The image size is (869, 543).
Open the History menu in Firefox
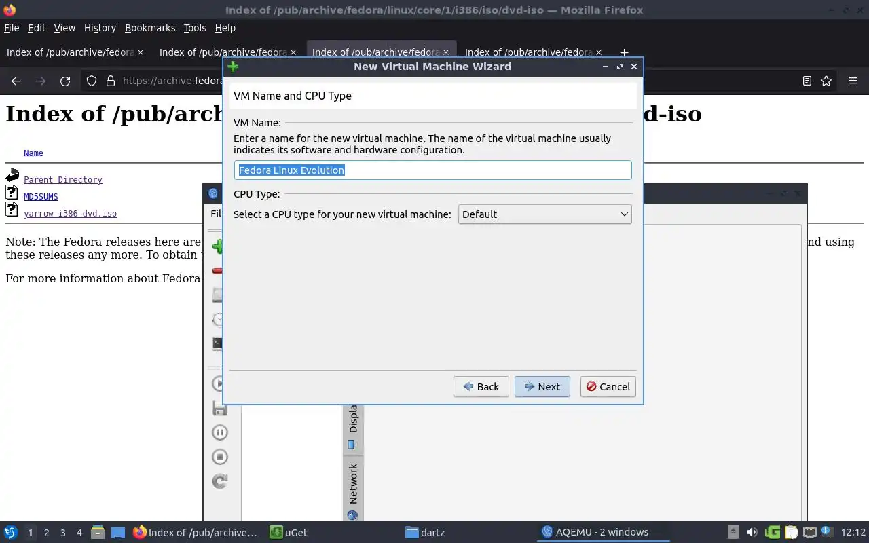(100, 28)
